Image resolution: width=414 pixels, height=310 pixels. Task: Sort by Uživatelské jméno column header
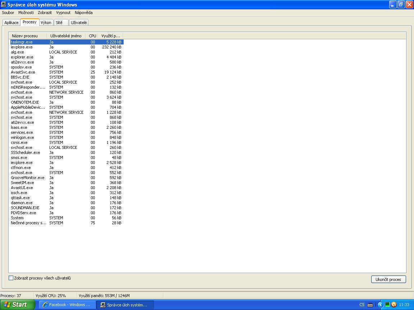66,36
